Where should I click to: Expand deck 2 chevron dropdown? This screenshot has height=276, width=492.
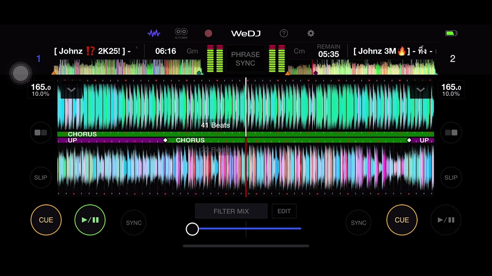tap(421, 90)
